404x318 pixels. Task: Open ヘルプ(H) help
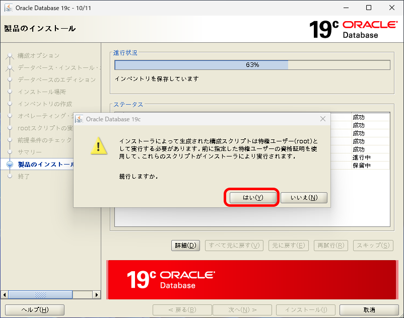pyautogui.click(x=35, y=310)
